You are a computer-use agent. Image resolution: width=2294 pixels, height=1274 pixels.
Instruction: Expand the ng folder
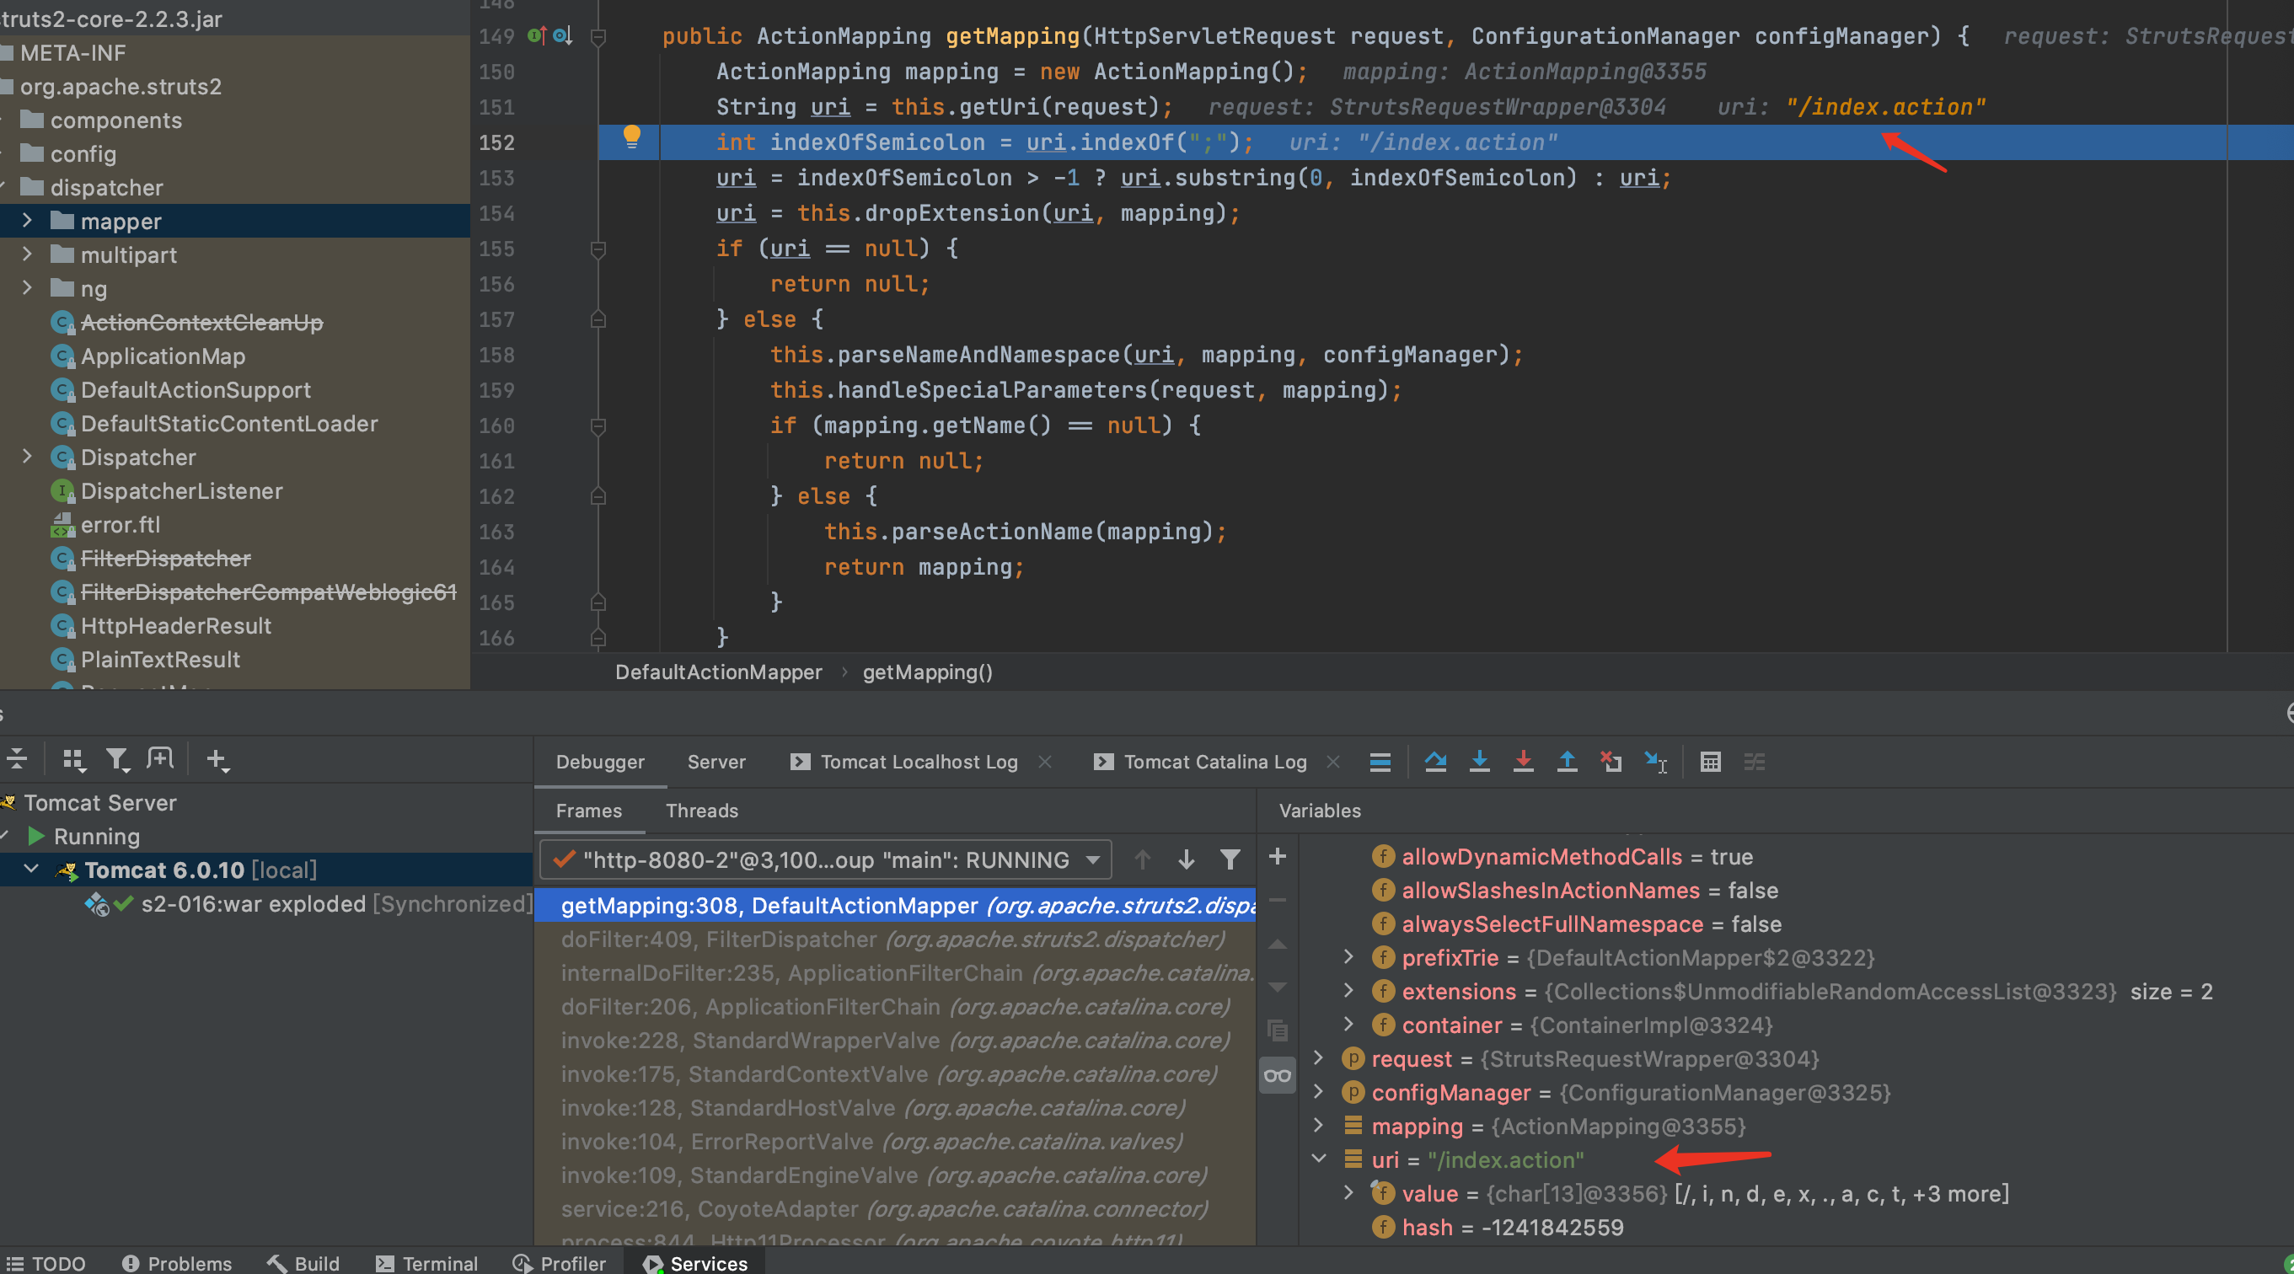[27, 287]
